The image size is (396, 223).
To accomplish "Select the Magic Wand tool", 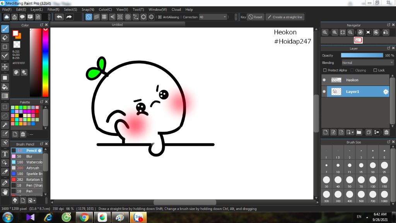I will click(5, 125).
